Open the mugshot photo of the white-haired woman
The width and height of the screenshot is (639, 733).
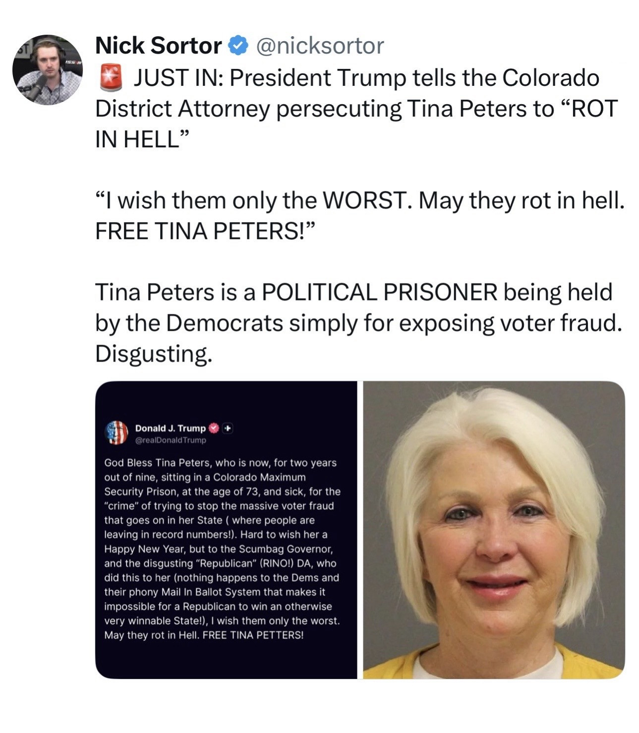coord(494,530)
